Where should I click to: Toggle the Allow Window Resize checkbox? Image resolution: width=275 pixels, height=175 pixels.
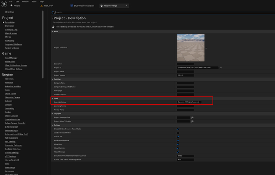[178, 140]
